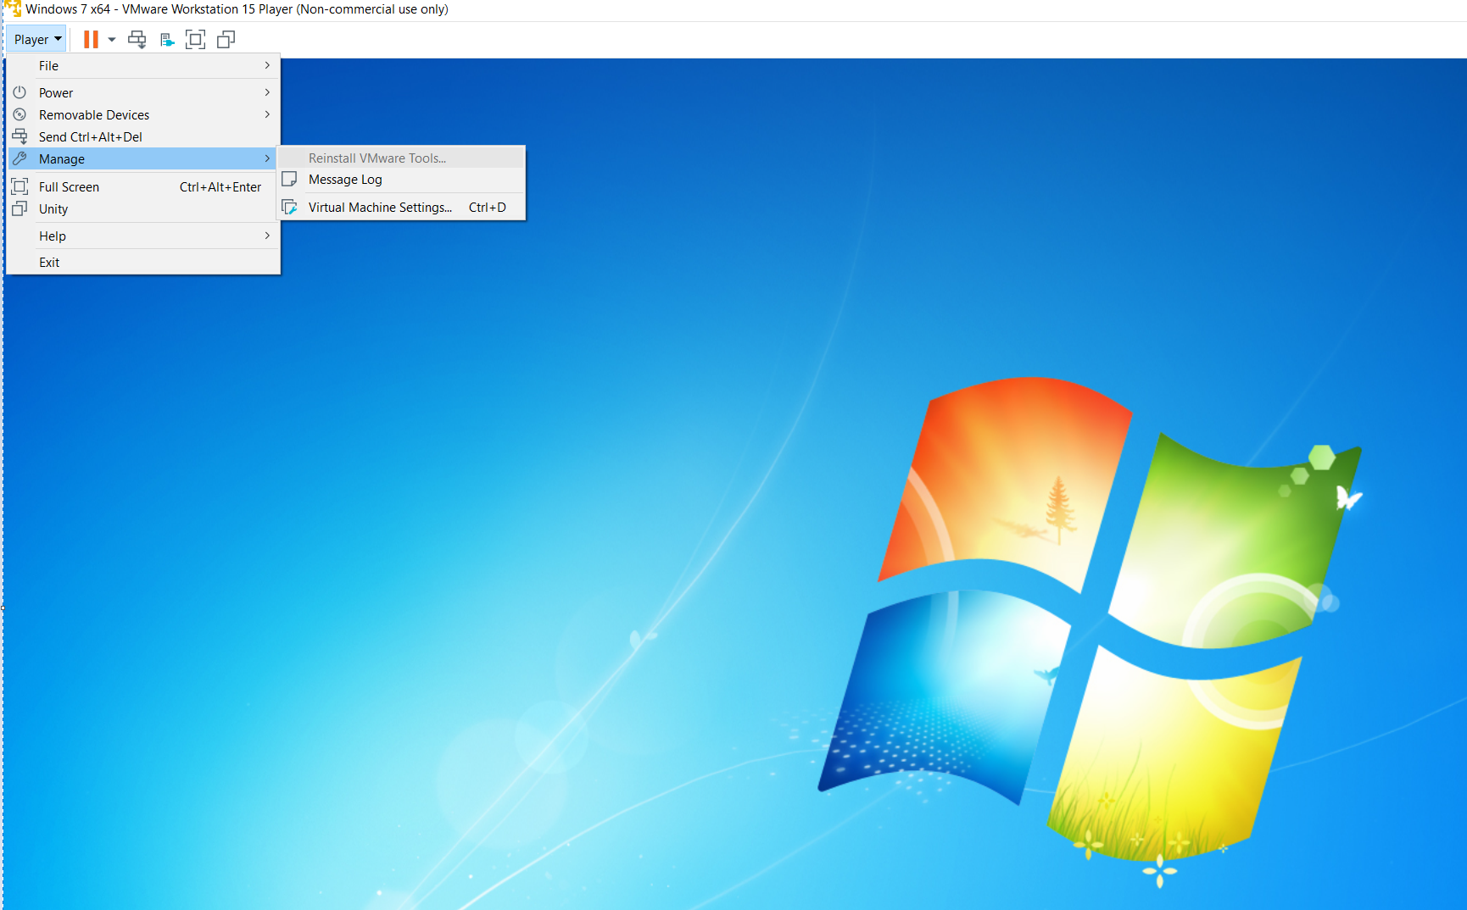Expand Help submenu chevron
Image resolution: width=1467 pixels, height=910 pixels.
click(x=267, y=236)
